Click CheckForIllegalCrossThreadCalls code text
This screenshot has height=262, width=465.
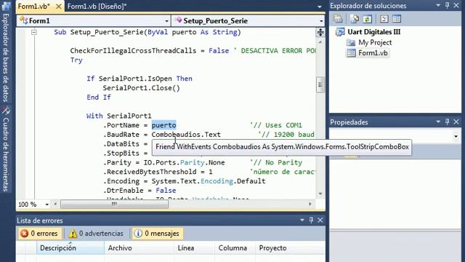point(133,51)
